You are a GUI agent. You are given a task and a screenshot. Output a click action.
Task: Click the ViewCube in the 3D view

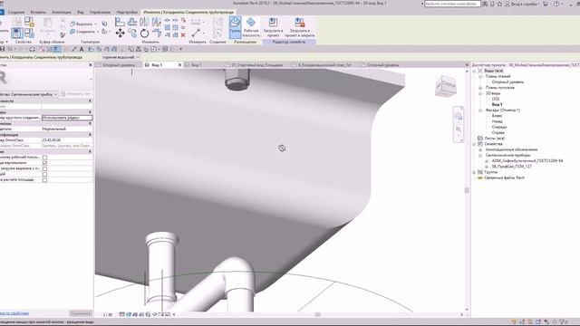click(x=446, y=86)
